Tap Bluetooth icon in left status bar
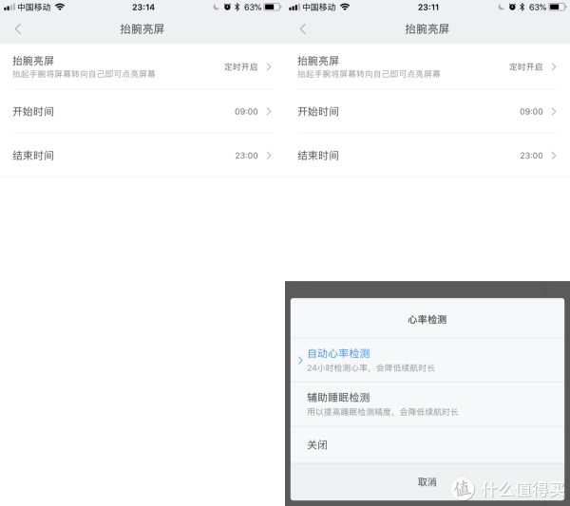The image size is (570, 506). (x=237, y=7)
